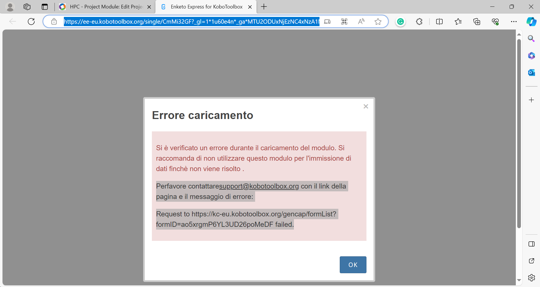This screenshot has width=540, height=287.
Task: Toggle favorite star for this page
Action: tap(378, 21)
